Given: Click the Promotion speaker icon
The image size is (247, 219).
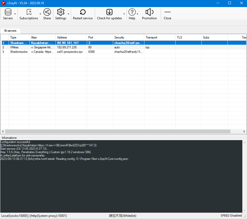Looking at the screenshot, I should pos(149,12).
